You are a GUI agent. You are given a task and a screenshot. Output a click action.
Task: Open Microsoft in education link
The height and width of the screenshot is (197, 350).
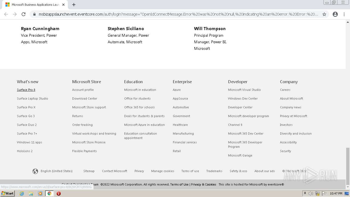point(140,90)
